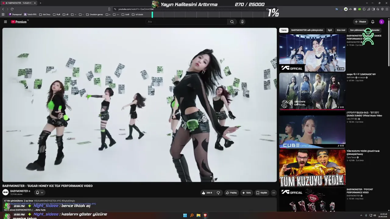The width and height of the screenshot is (390, 219).
Task: Toggle the browser sidebar panel icon
Action: [x=373, y=9]
